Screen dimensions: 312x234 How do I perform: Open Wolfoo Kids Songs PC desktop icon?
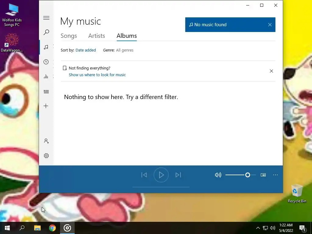(12, 15)
